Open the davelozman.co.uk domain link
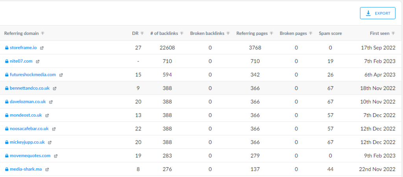The width and height of the screenshot is (403, 177). (28, 101)
